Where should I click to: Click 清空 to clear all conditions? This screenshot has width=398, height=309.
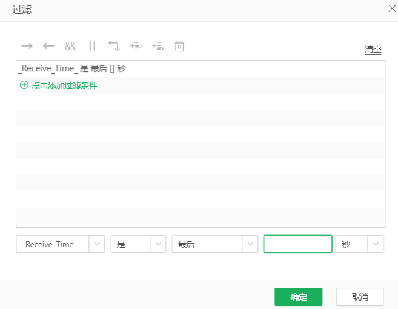tap(373, 50)
